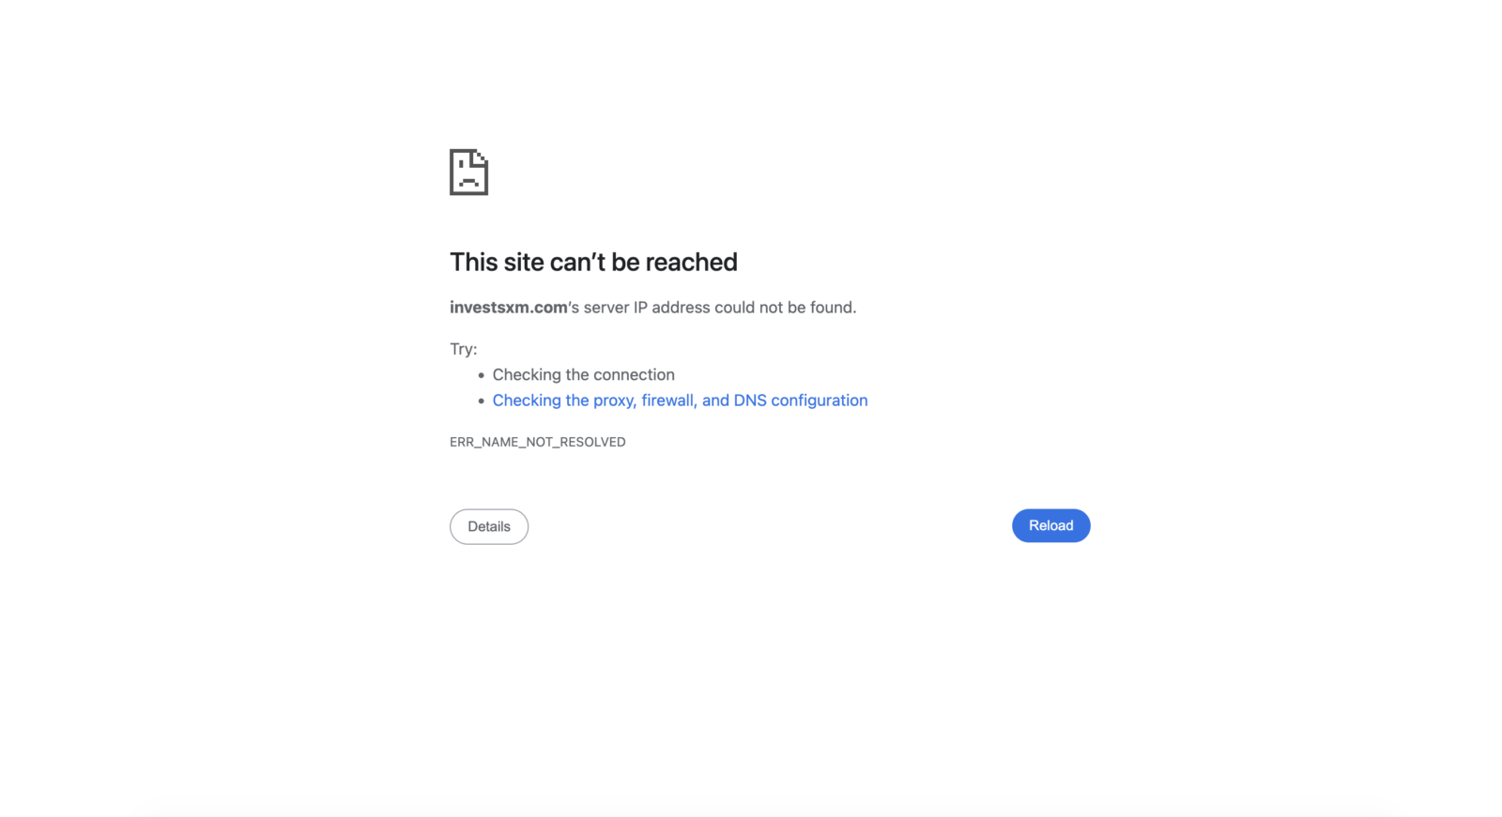
Task: Click the ERR_NAME_NOT_RESOLVED error code
Action: click(x=537, y=442)
